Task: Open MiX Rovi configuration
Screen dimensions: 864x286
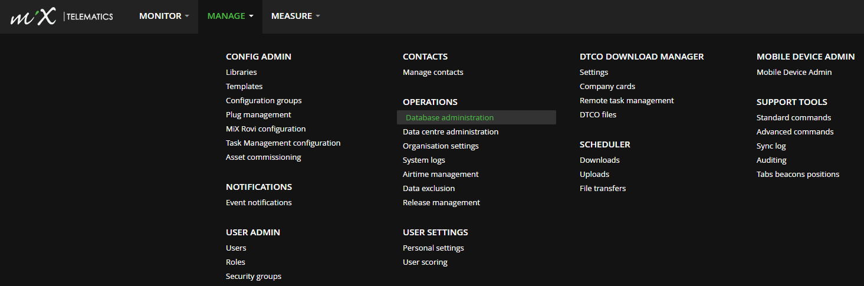Action: (x=265, y=129)
